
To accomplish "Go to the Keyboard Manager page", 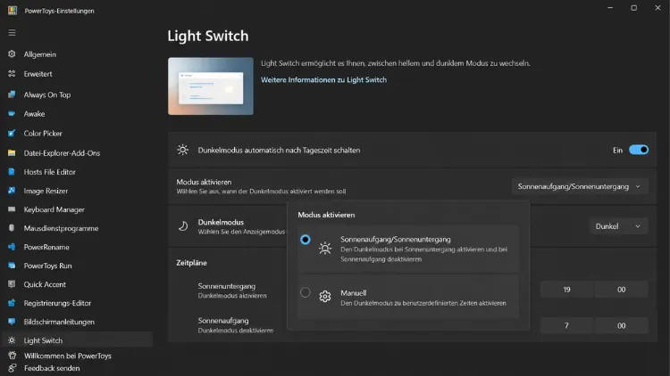I will [54, 209].
